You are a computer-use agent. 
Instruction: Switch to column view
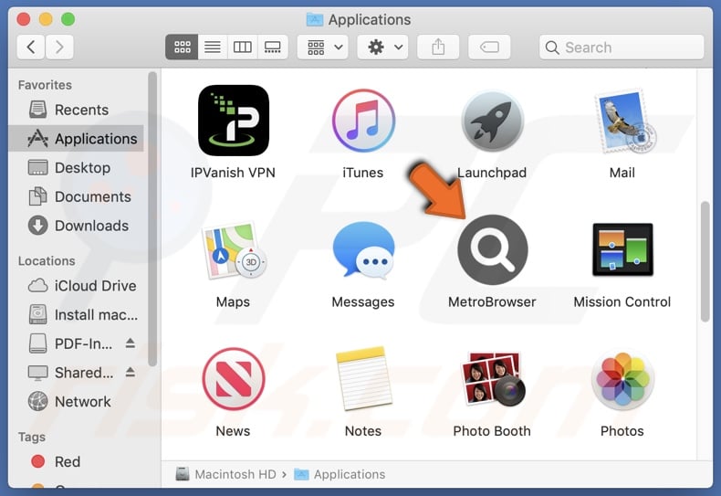243,47
